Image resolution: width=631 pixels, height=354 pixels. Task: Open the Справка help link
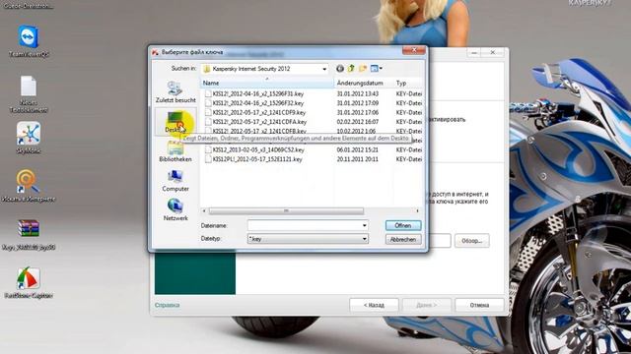click(x=167, y=305)
